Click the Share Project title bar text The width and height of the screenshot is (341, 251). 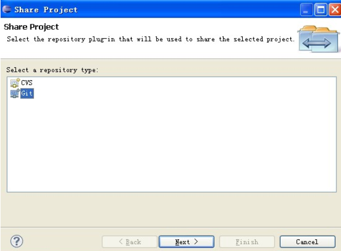tap(46, 10)
